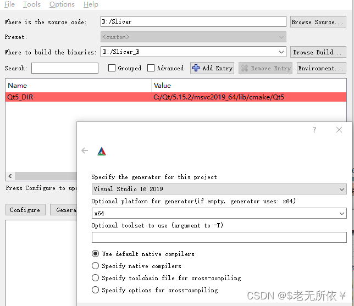This screenshot has height=306, width=354.
Task: Select Use default native compilers option
Action: 95,254
